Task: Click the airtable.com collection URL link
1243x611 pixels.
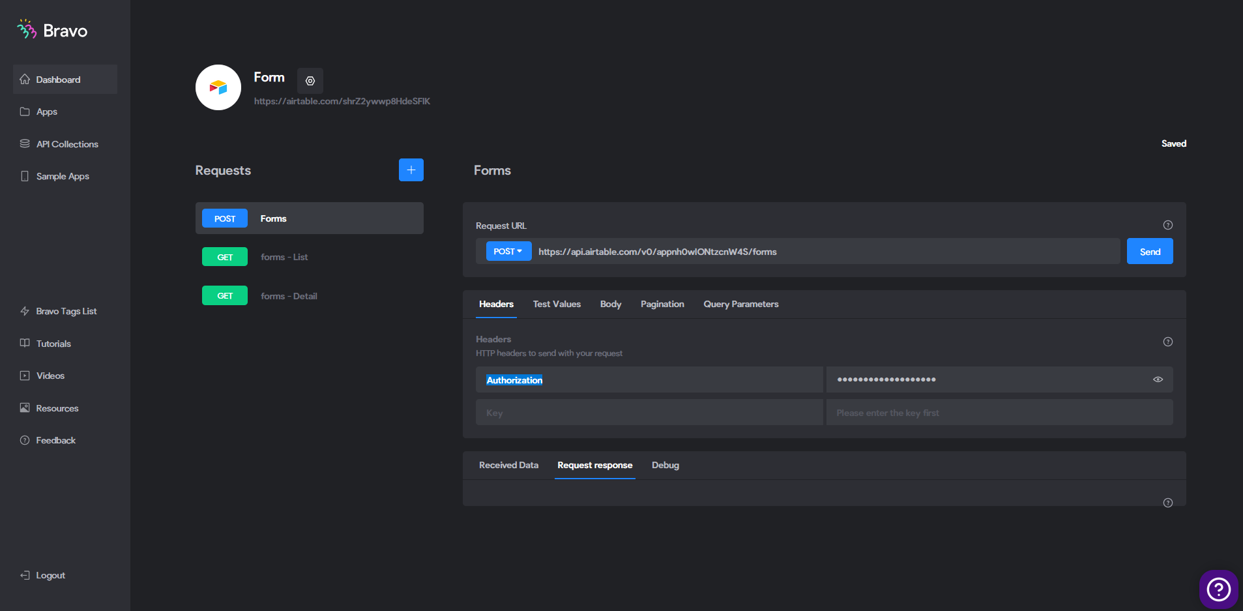Action: 342,101
